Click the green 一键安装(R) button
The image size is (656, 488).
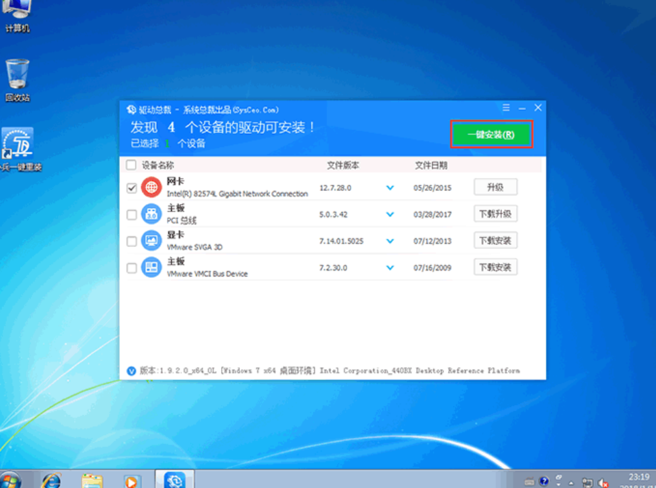(x=491, y=135)
